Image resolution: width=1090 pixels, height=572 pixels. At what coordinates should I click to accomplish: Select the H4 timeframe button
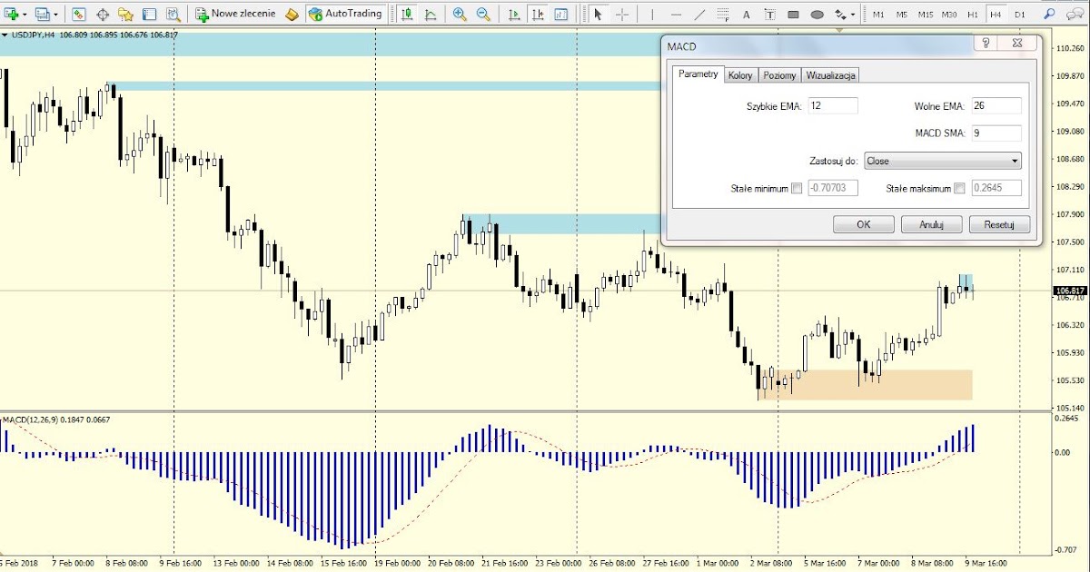tap(996, 15)
